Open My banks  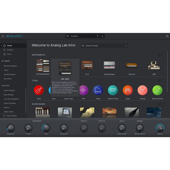point(8,79)
